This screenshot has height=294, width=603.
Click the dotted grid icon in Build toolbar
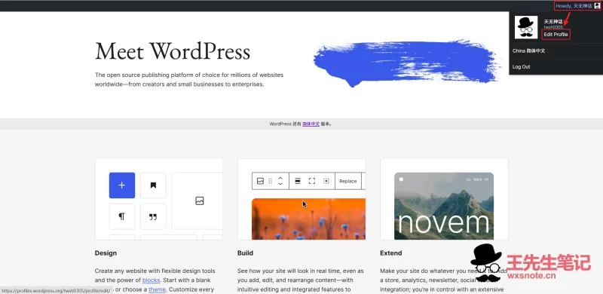click(326, 181)
